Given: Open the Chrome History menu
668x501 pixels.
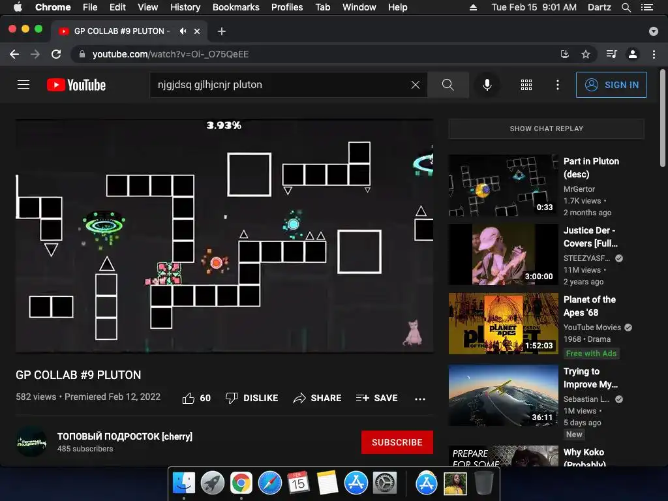Looking at the screenshot, I should click(185, 7).
